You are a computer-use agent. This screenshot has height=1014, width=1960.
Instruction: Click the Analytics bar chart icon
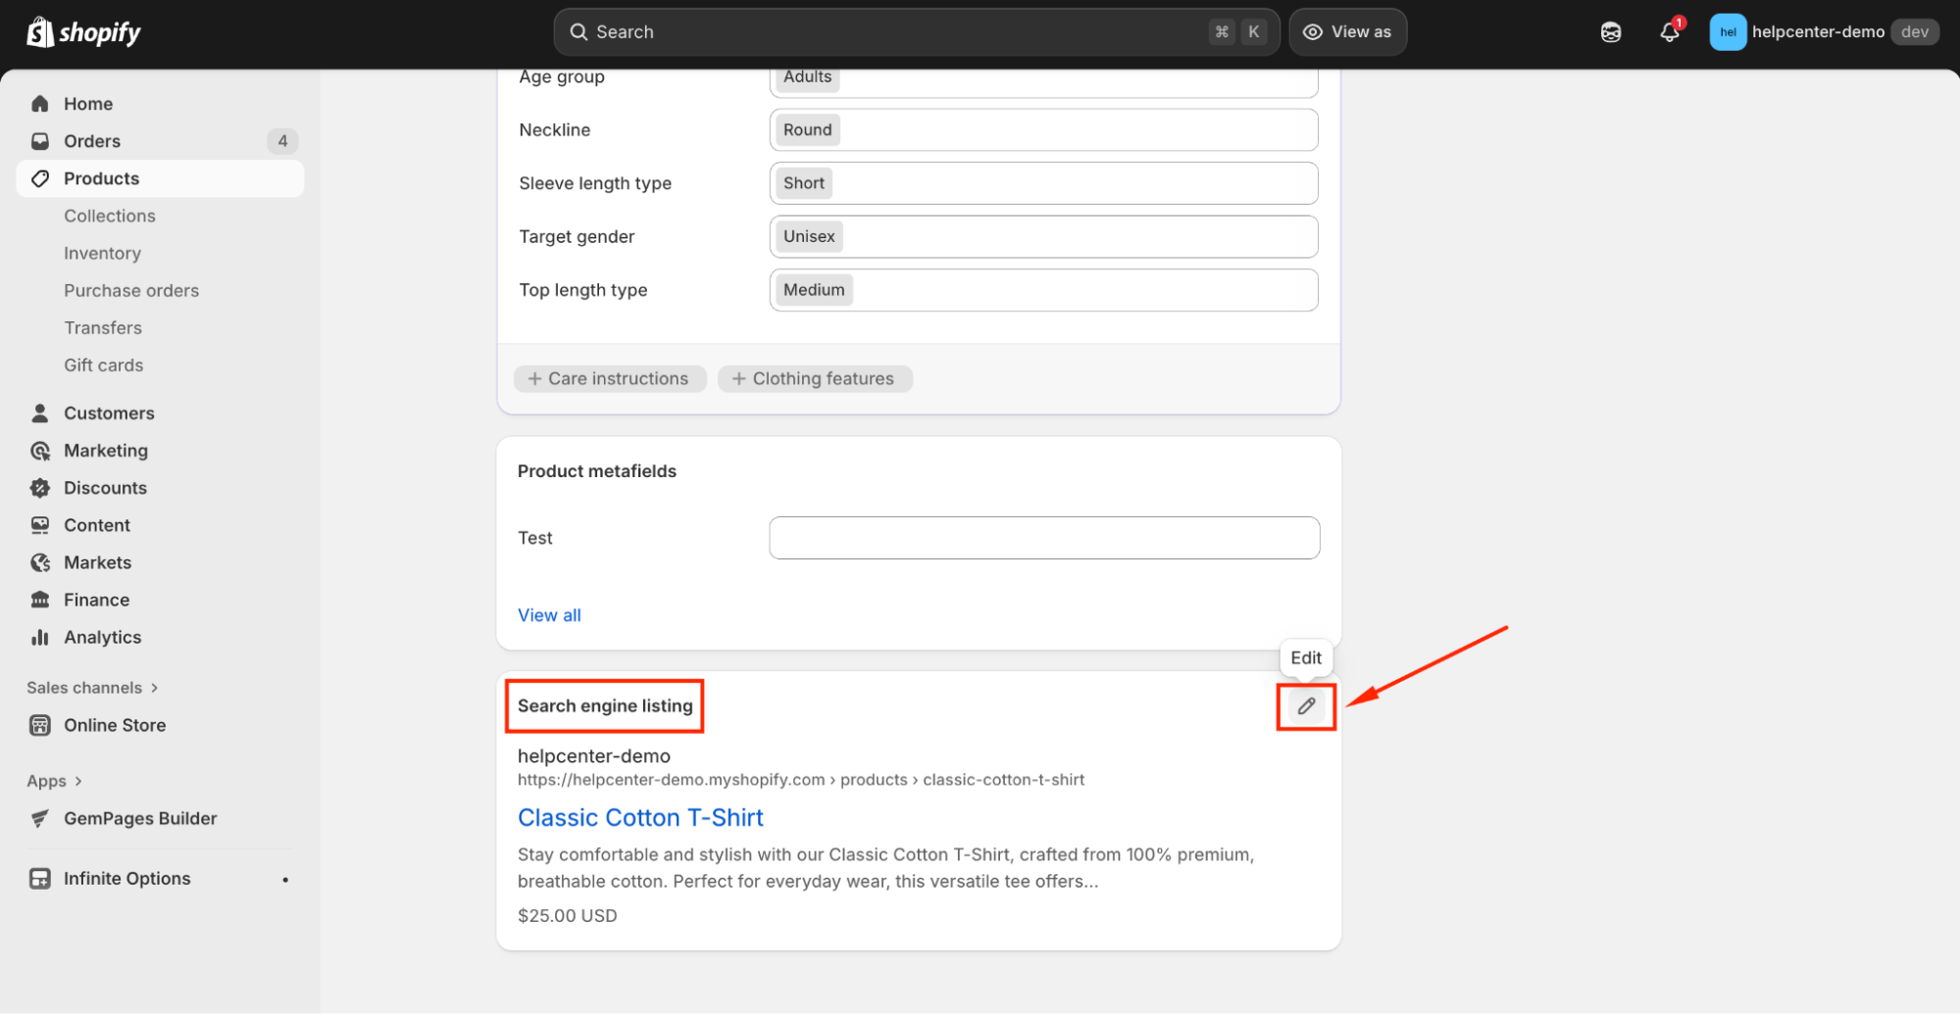tap(40, 638)
